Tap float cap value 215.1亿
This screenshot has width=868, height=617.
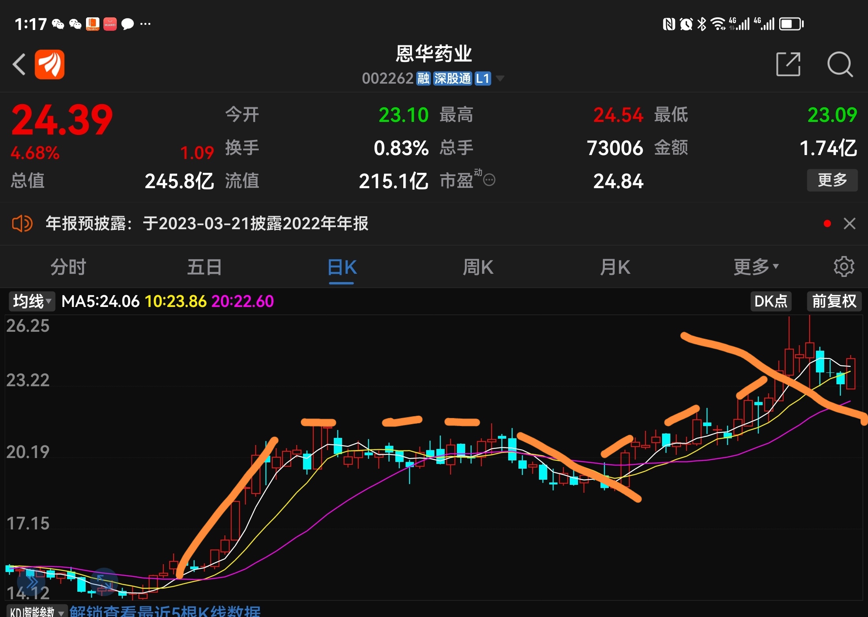pyautogui.click(x=394, y=181)
